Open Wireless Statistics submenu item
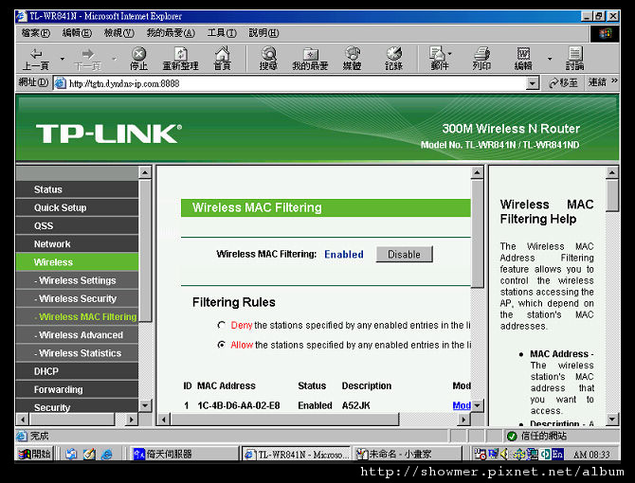This screenshot has width=635, height=483. 78,353
